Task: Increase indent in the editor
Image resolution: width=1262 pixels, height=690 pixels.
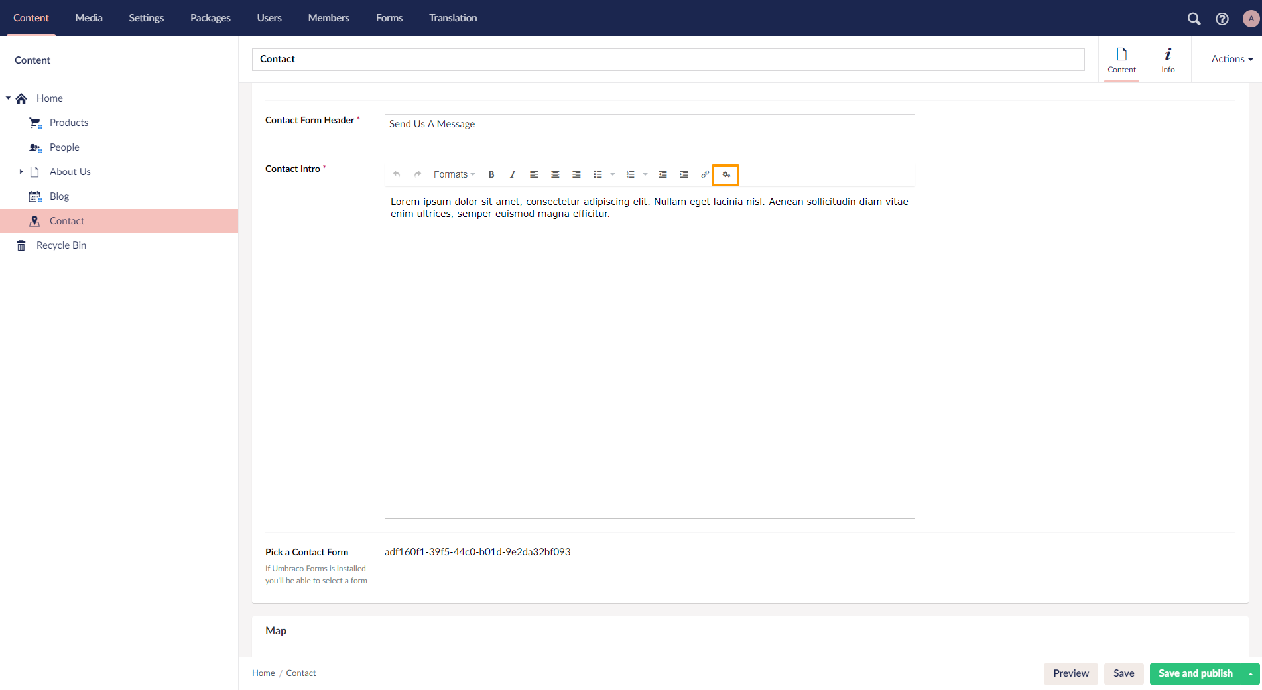Action: pos(684,174)
